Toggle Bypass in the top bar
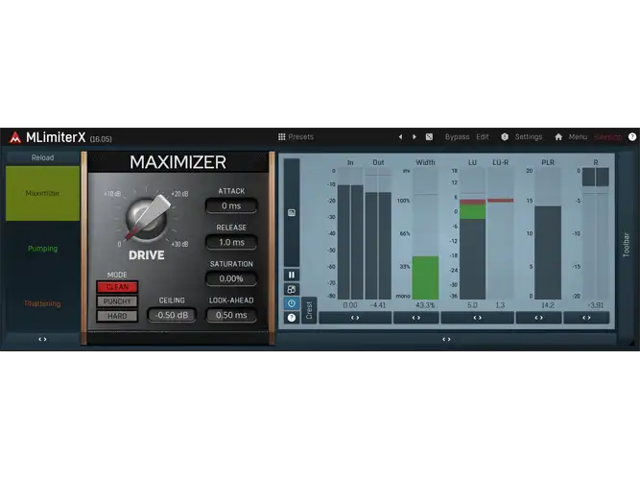640x480 pixels. (x=457, y=137)
